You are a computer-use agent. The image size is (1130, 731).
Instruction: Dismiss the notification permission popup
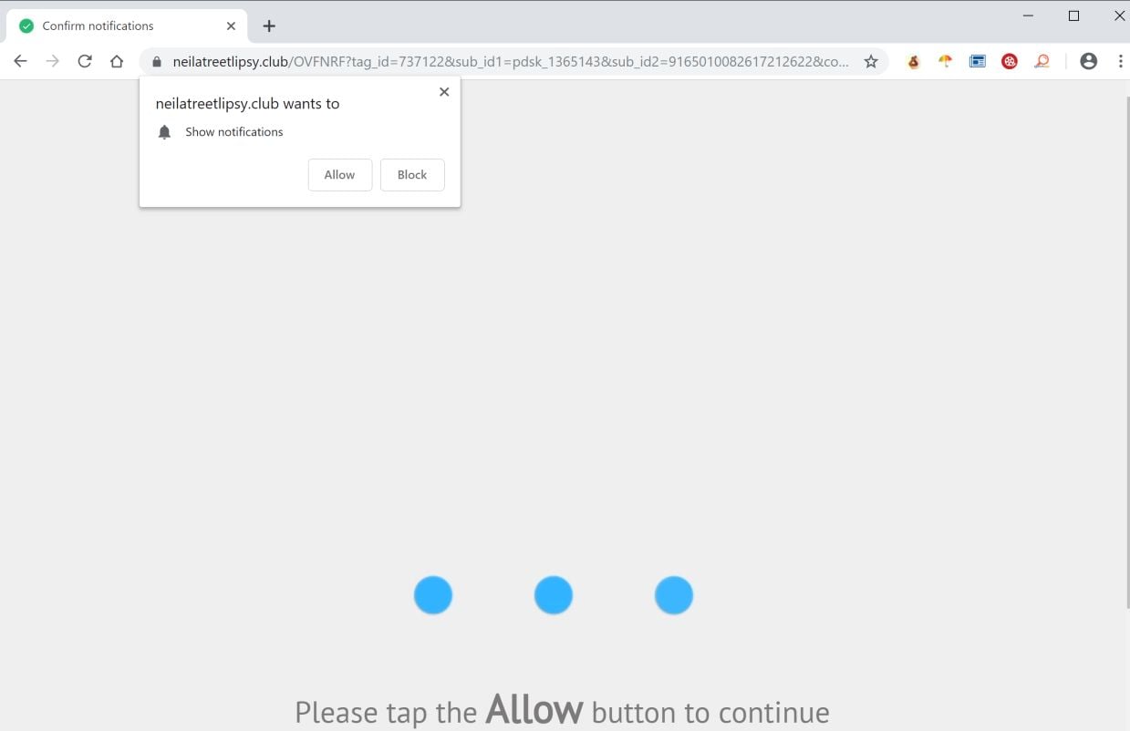point(444,92)
